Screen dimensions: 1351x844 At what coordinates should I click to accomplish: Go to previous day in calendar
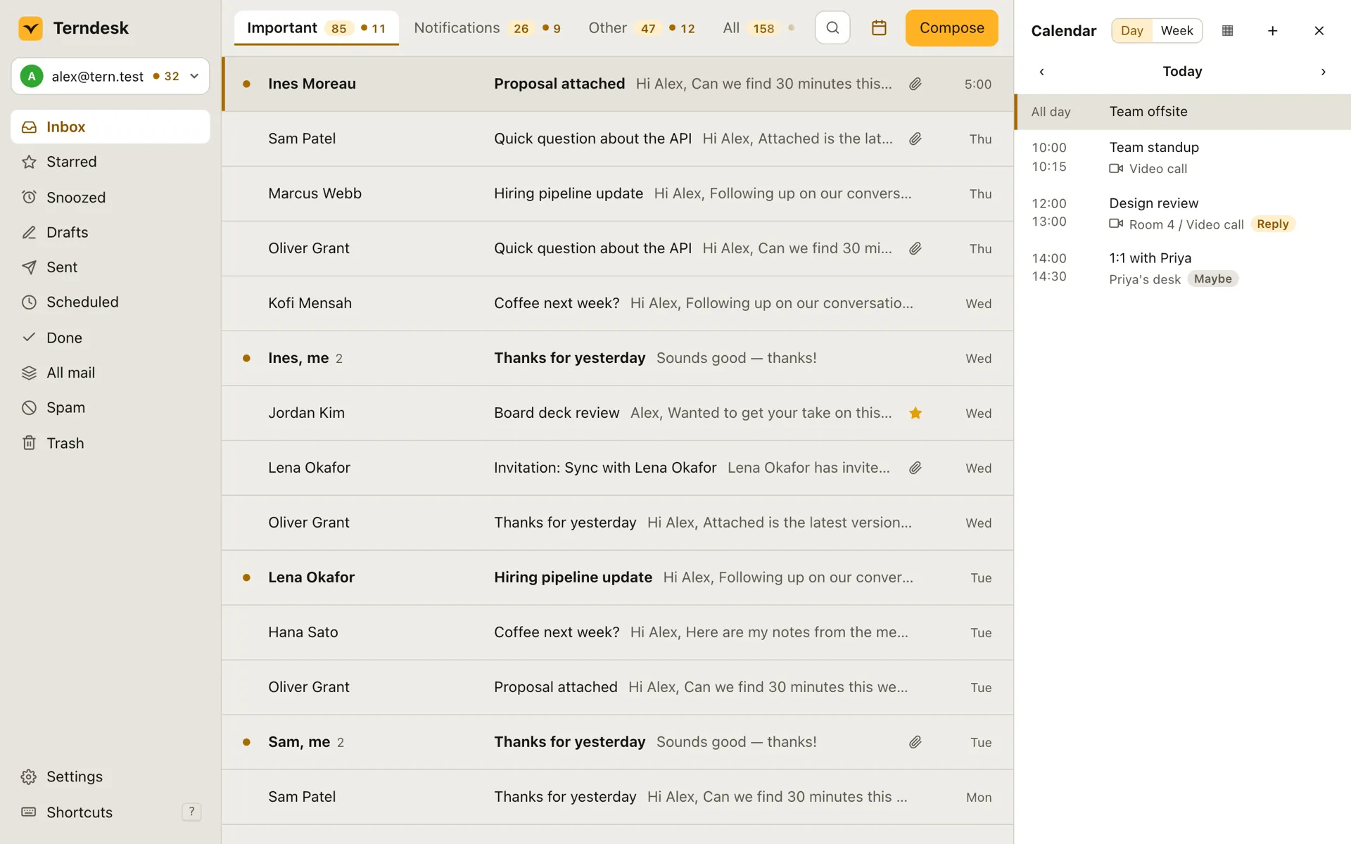tap(1041, 72)
